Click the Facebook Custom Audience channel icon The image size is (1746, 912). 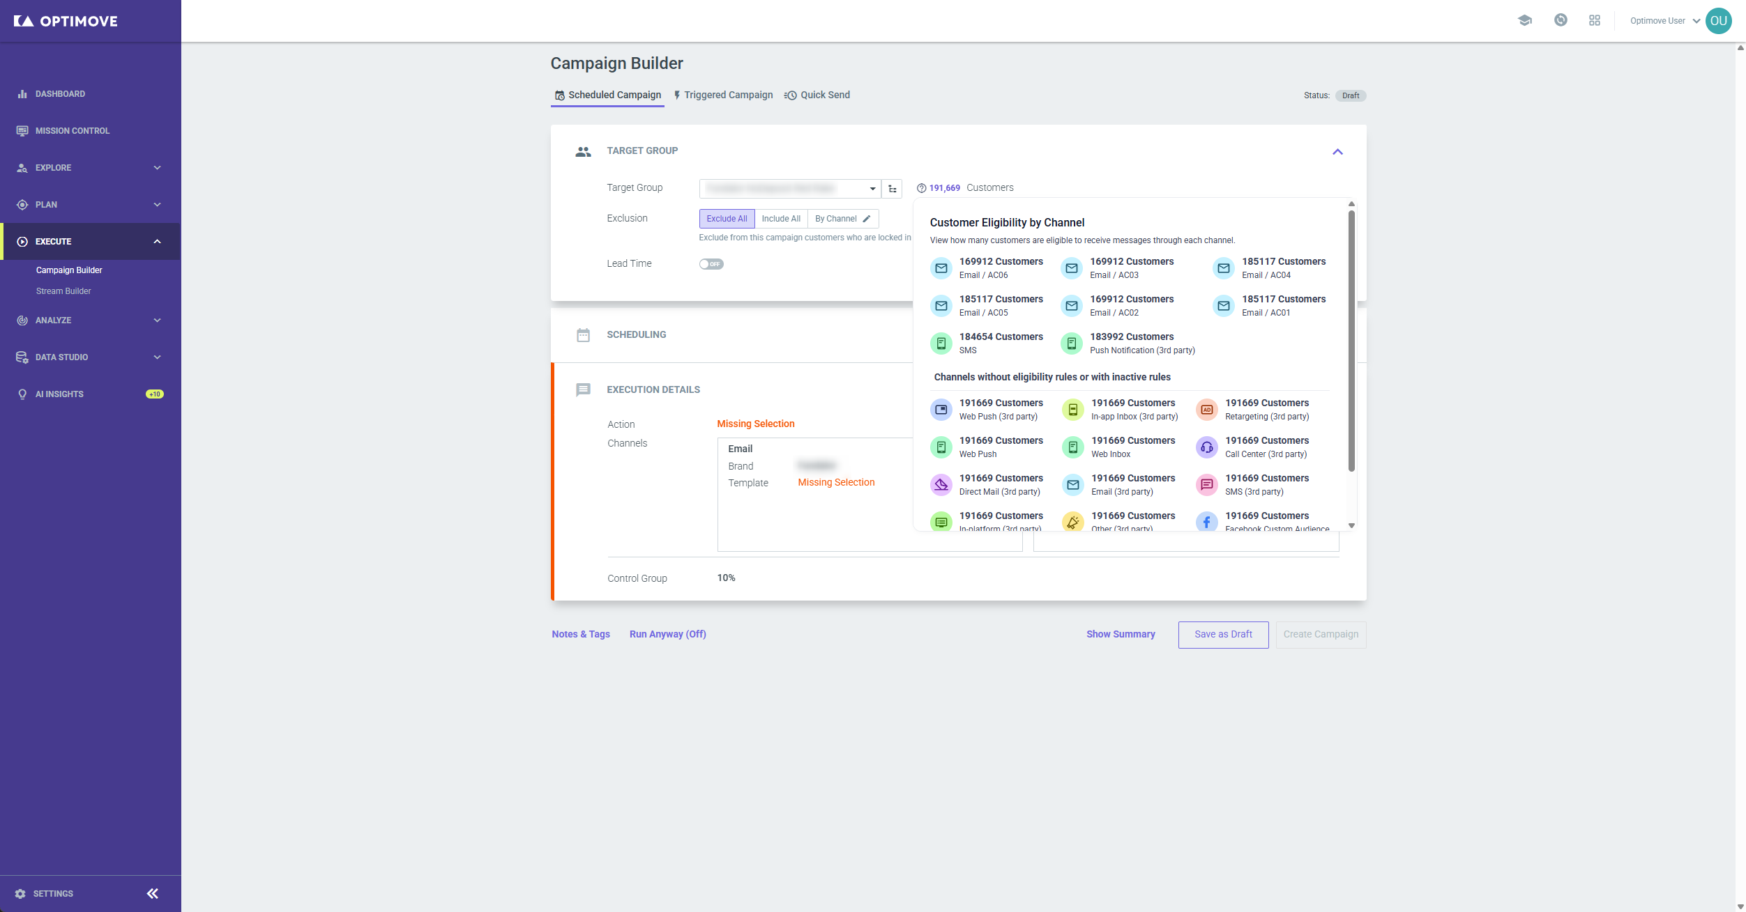[x=1206, y=521]
